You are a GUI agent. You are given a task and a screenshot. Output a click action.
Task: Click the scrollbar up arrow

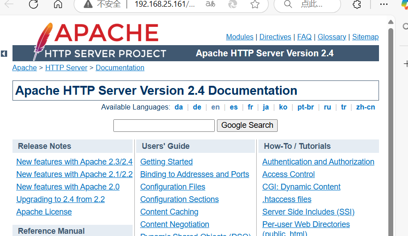point(391,22)
